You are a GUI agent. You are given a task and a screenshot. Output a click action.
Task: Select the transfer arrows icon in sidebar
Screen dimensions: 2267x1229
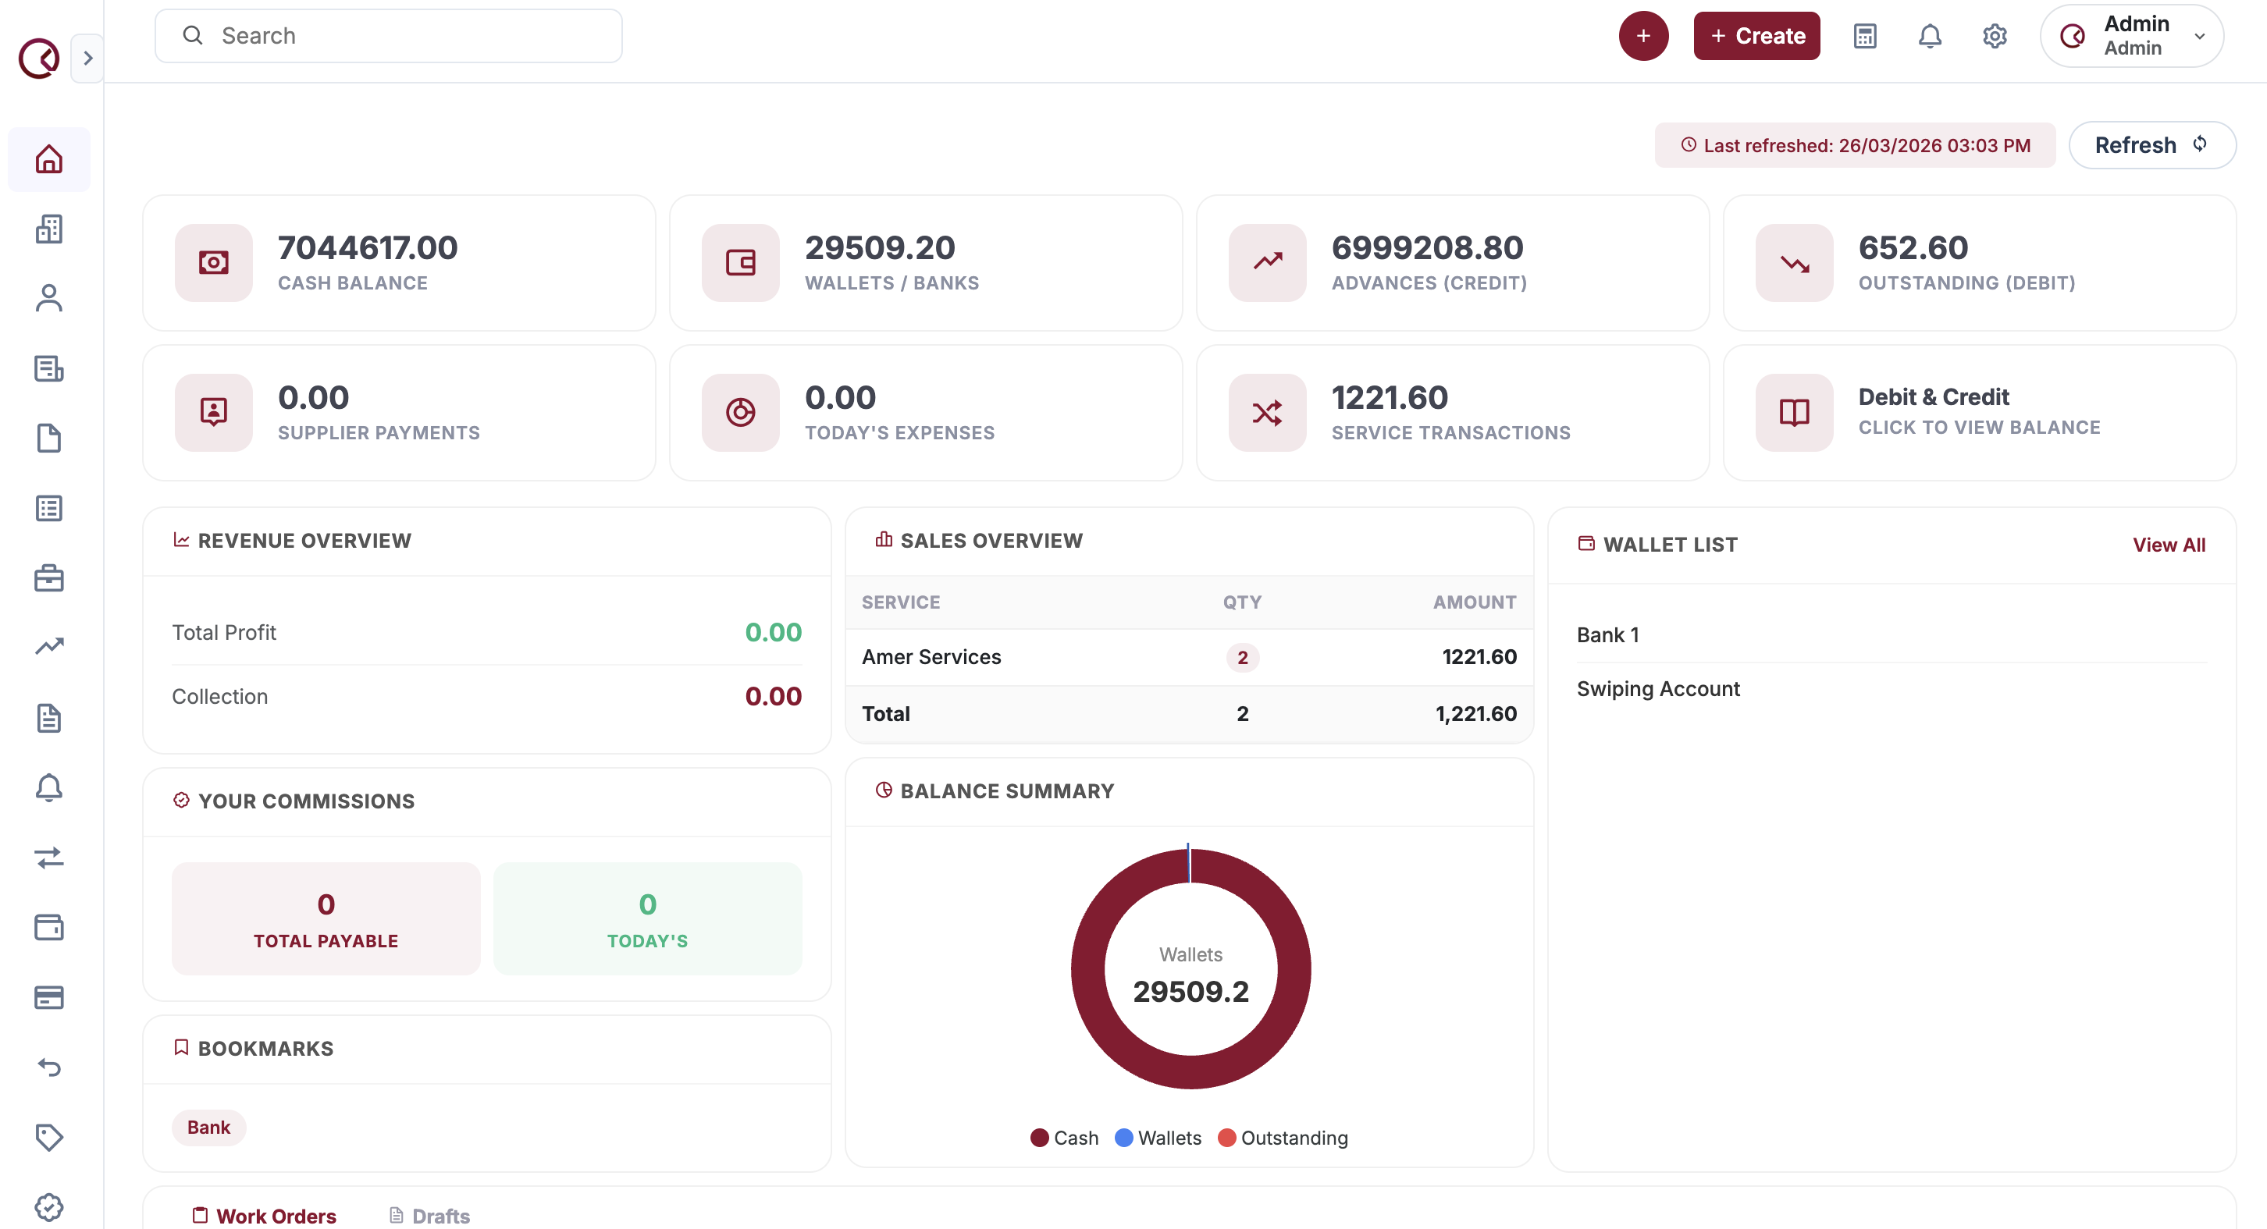(48, 858)
